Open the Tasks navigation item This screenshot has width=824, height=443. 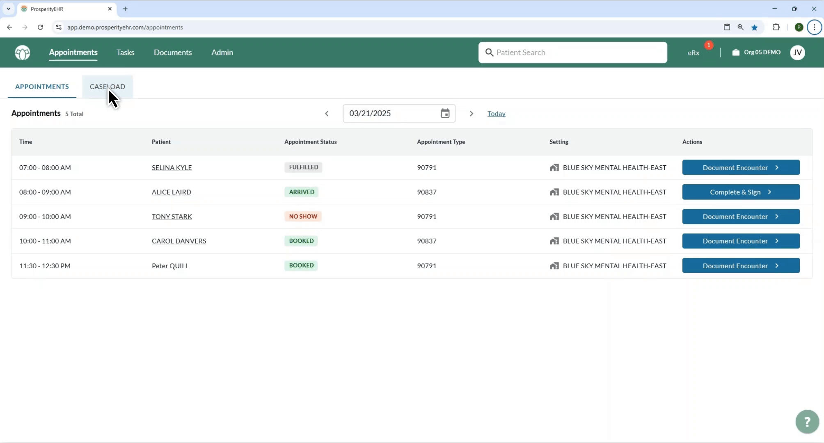coord(125,52)
